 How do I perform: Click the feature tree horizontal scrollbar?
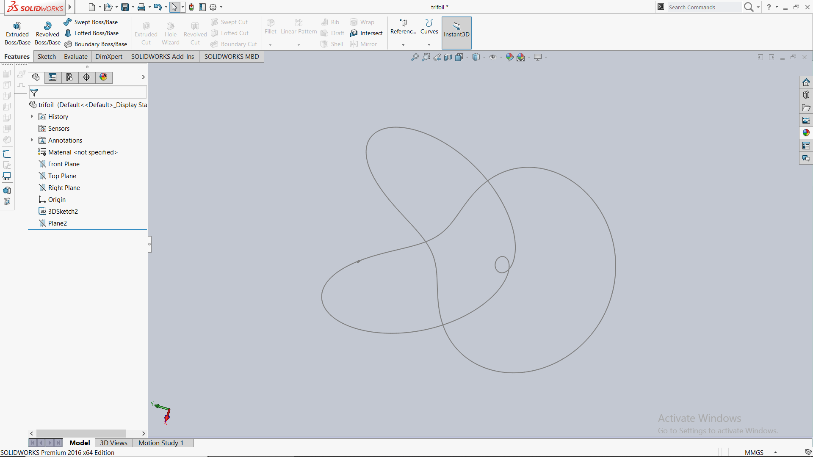81,433
